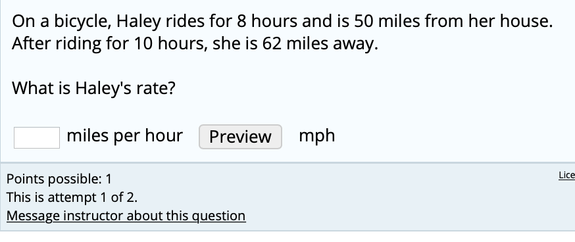Click the 'miles per hour' label
Screen dimensions: 575x242
pyautogui.click(x=125, y=135)
